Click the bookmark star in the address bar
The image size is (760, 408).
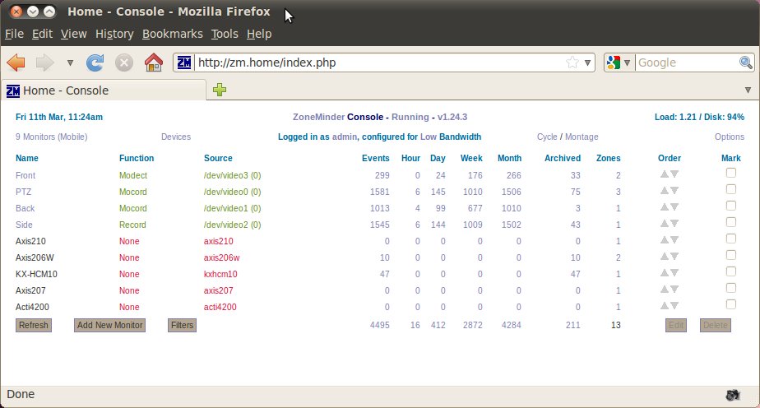point(572,63)
